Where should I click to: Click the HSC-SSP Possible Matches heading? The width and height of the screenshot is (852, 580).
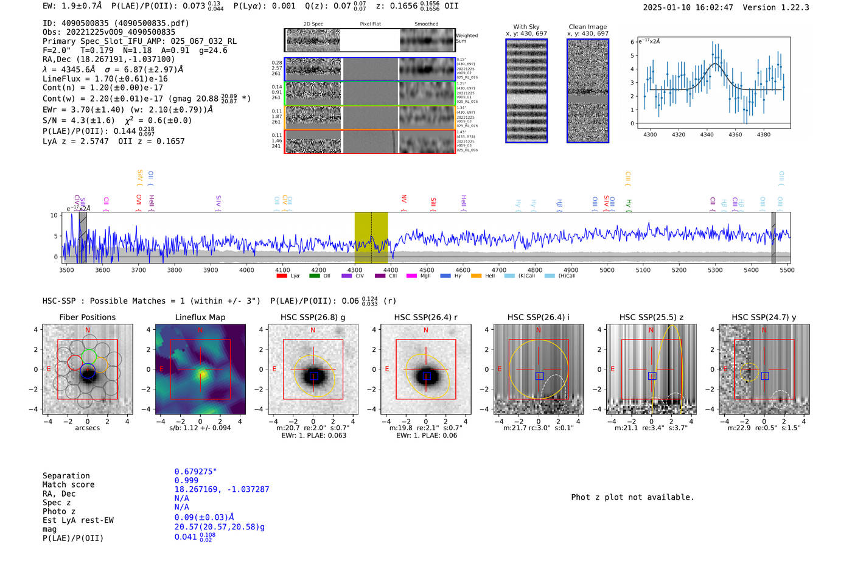152,301
